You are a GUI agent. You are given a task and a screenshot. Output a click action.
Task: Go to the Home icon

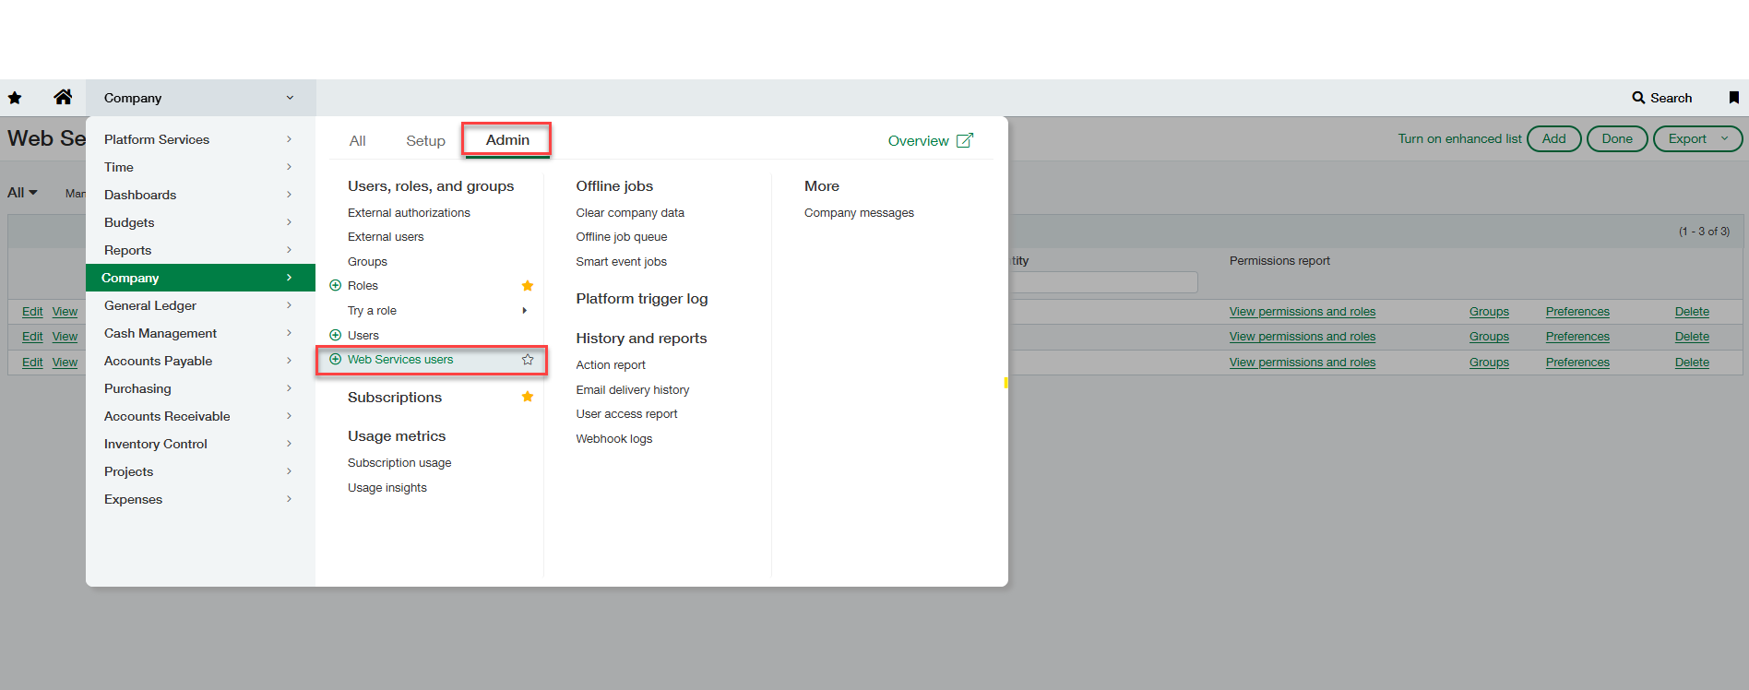point(63,97)
